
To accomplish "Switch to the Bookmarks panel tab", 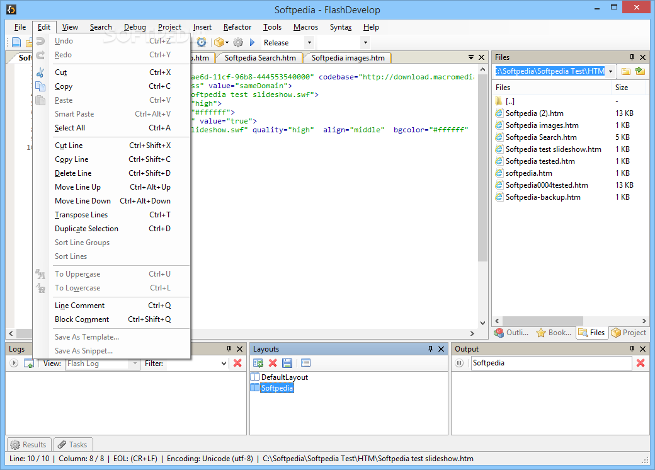I will point(554,333).
